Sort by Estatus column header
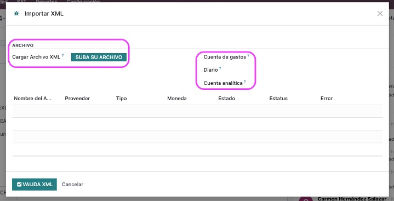This screenshot has width=394, height=201. [278, 99]
